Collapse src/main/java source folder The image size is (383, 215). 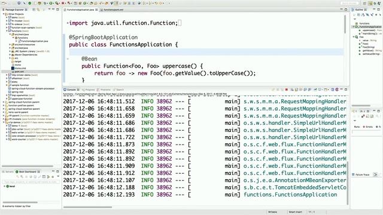coord(10,35)
